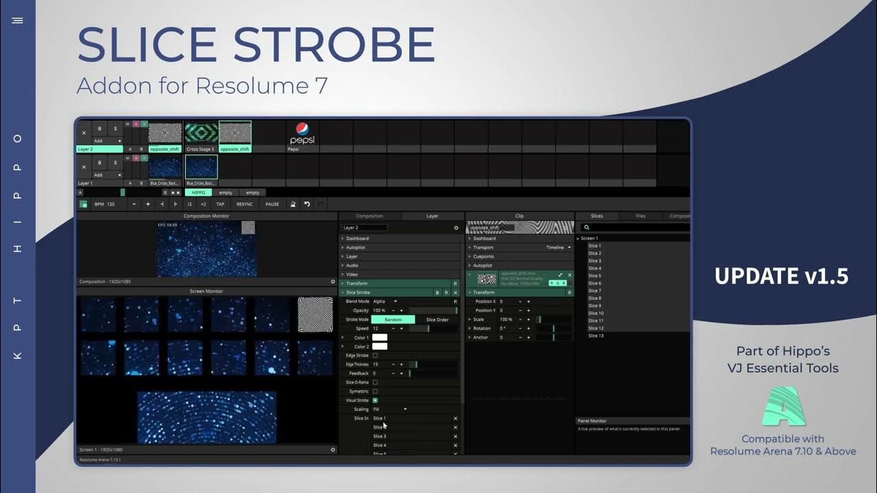The image size is (877, 493).
Task: Click Blend Mode row P button
Action: (455, 301)
